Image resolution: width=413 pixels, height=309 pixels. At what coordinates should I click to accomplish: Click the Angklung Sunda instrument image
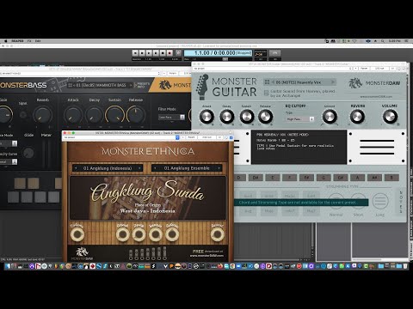click(148, 197)
